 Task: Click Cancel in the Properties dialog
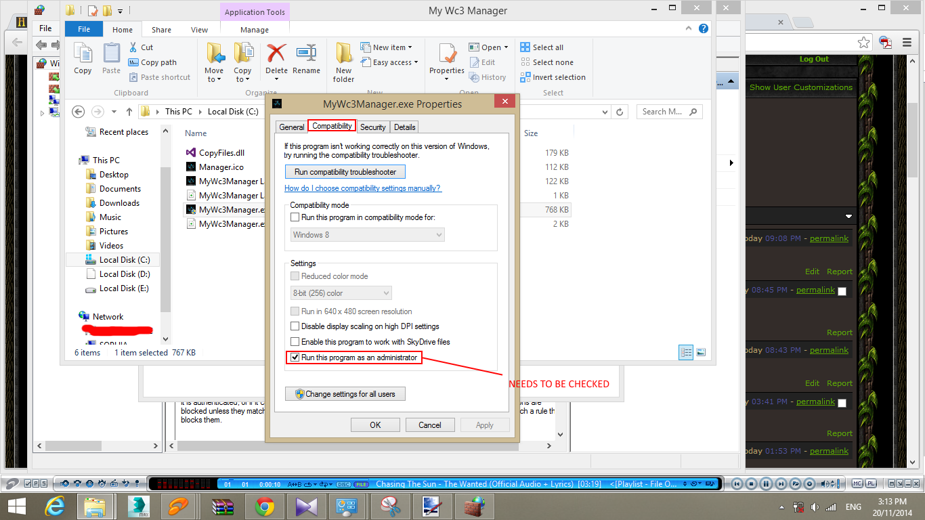(x=430, y=425)
